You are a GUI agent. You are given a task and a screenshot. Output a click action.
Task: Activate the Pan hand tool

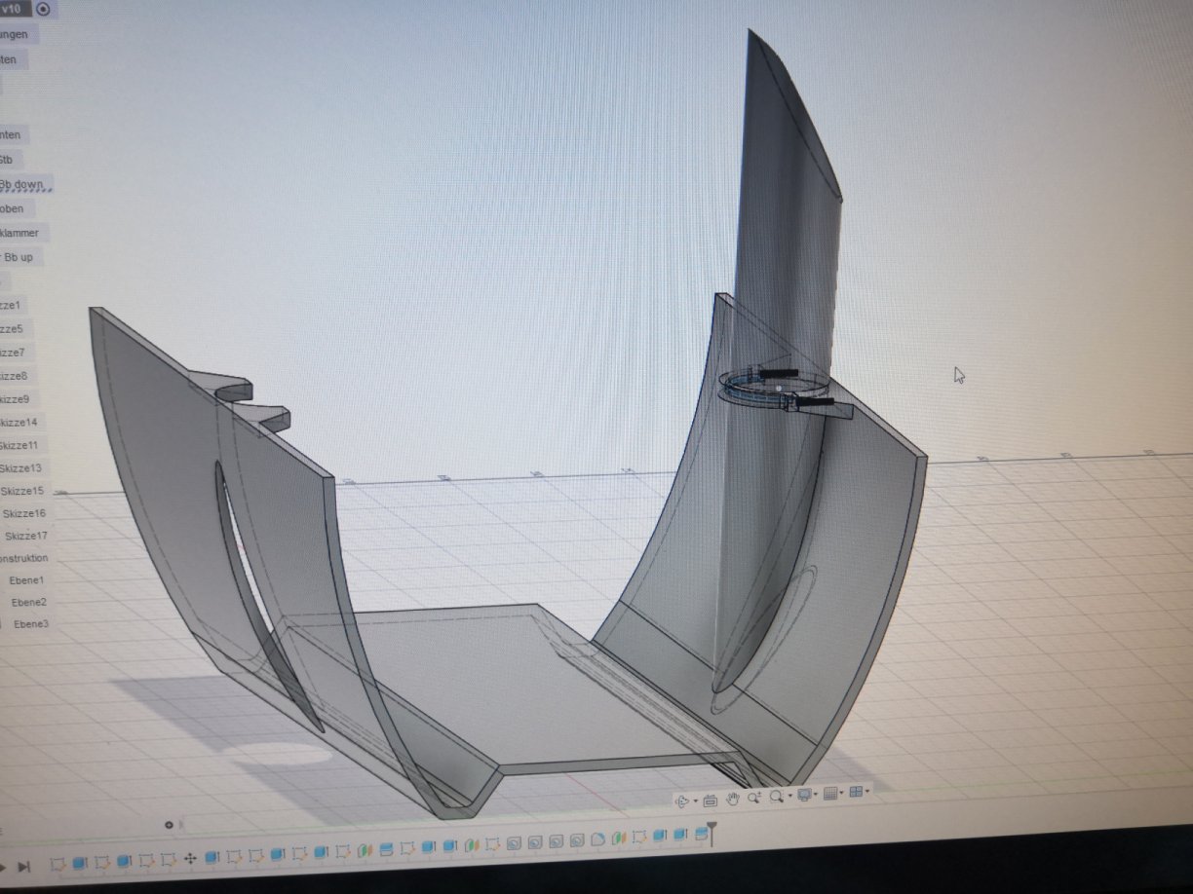[x=732, y=799]
